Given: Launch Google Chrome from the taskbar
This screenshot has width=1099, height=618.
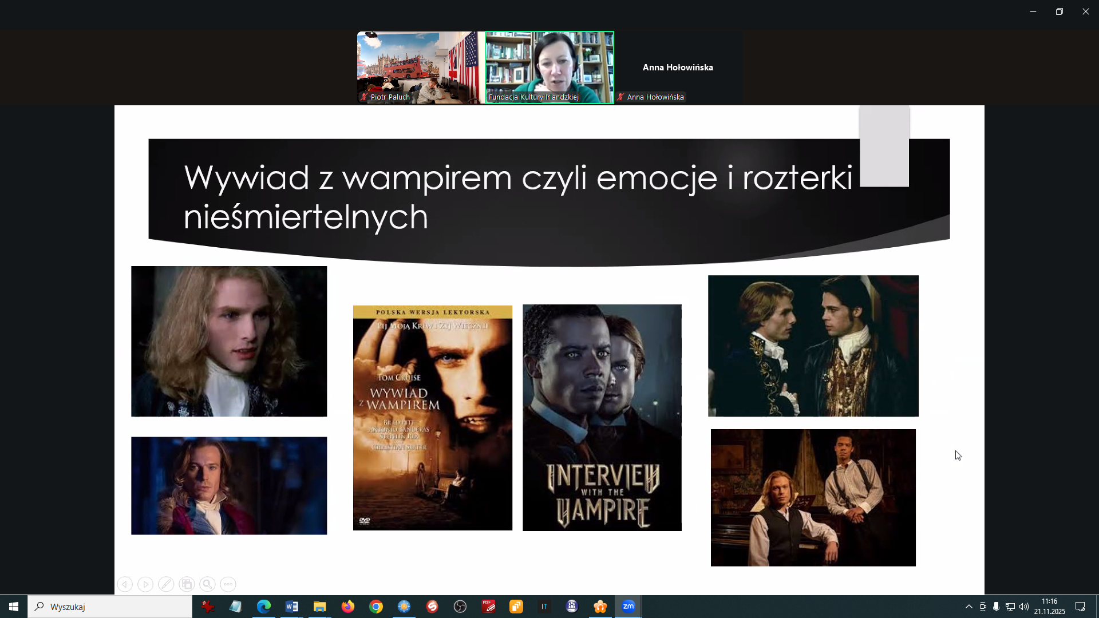Looking at the screenshot, I should pyautogui.click(x=376, y=607).
